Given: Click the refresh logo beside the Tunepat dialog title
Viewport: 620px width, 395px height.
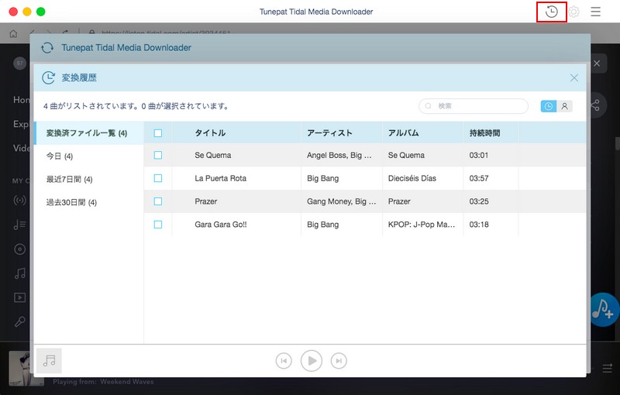Looking at the screenshot, I should tap(47, 48).
